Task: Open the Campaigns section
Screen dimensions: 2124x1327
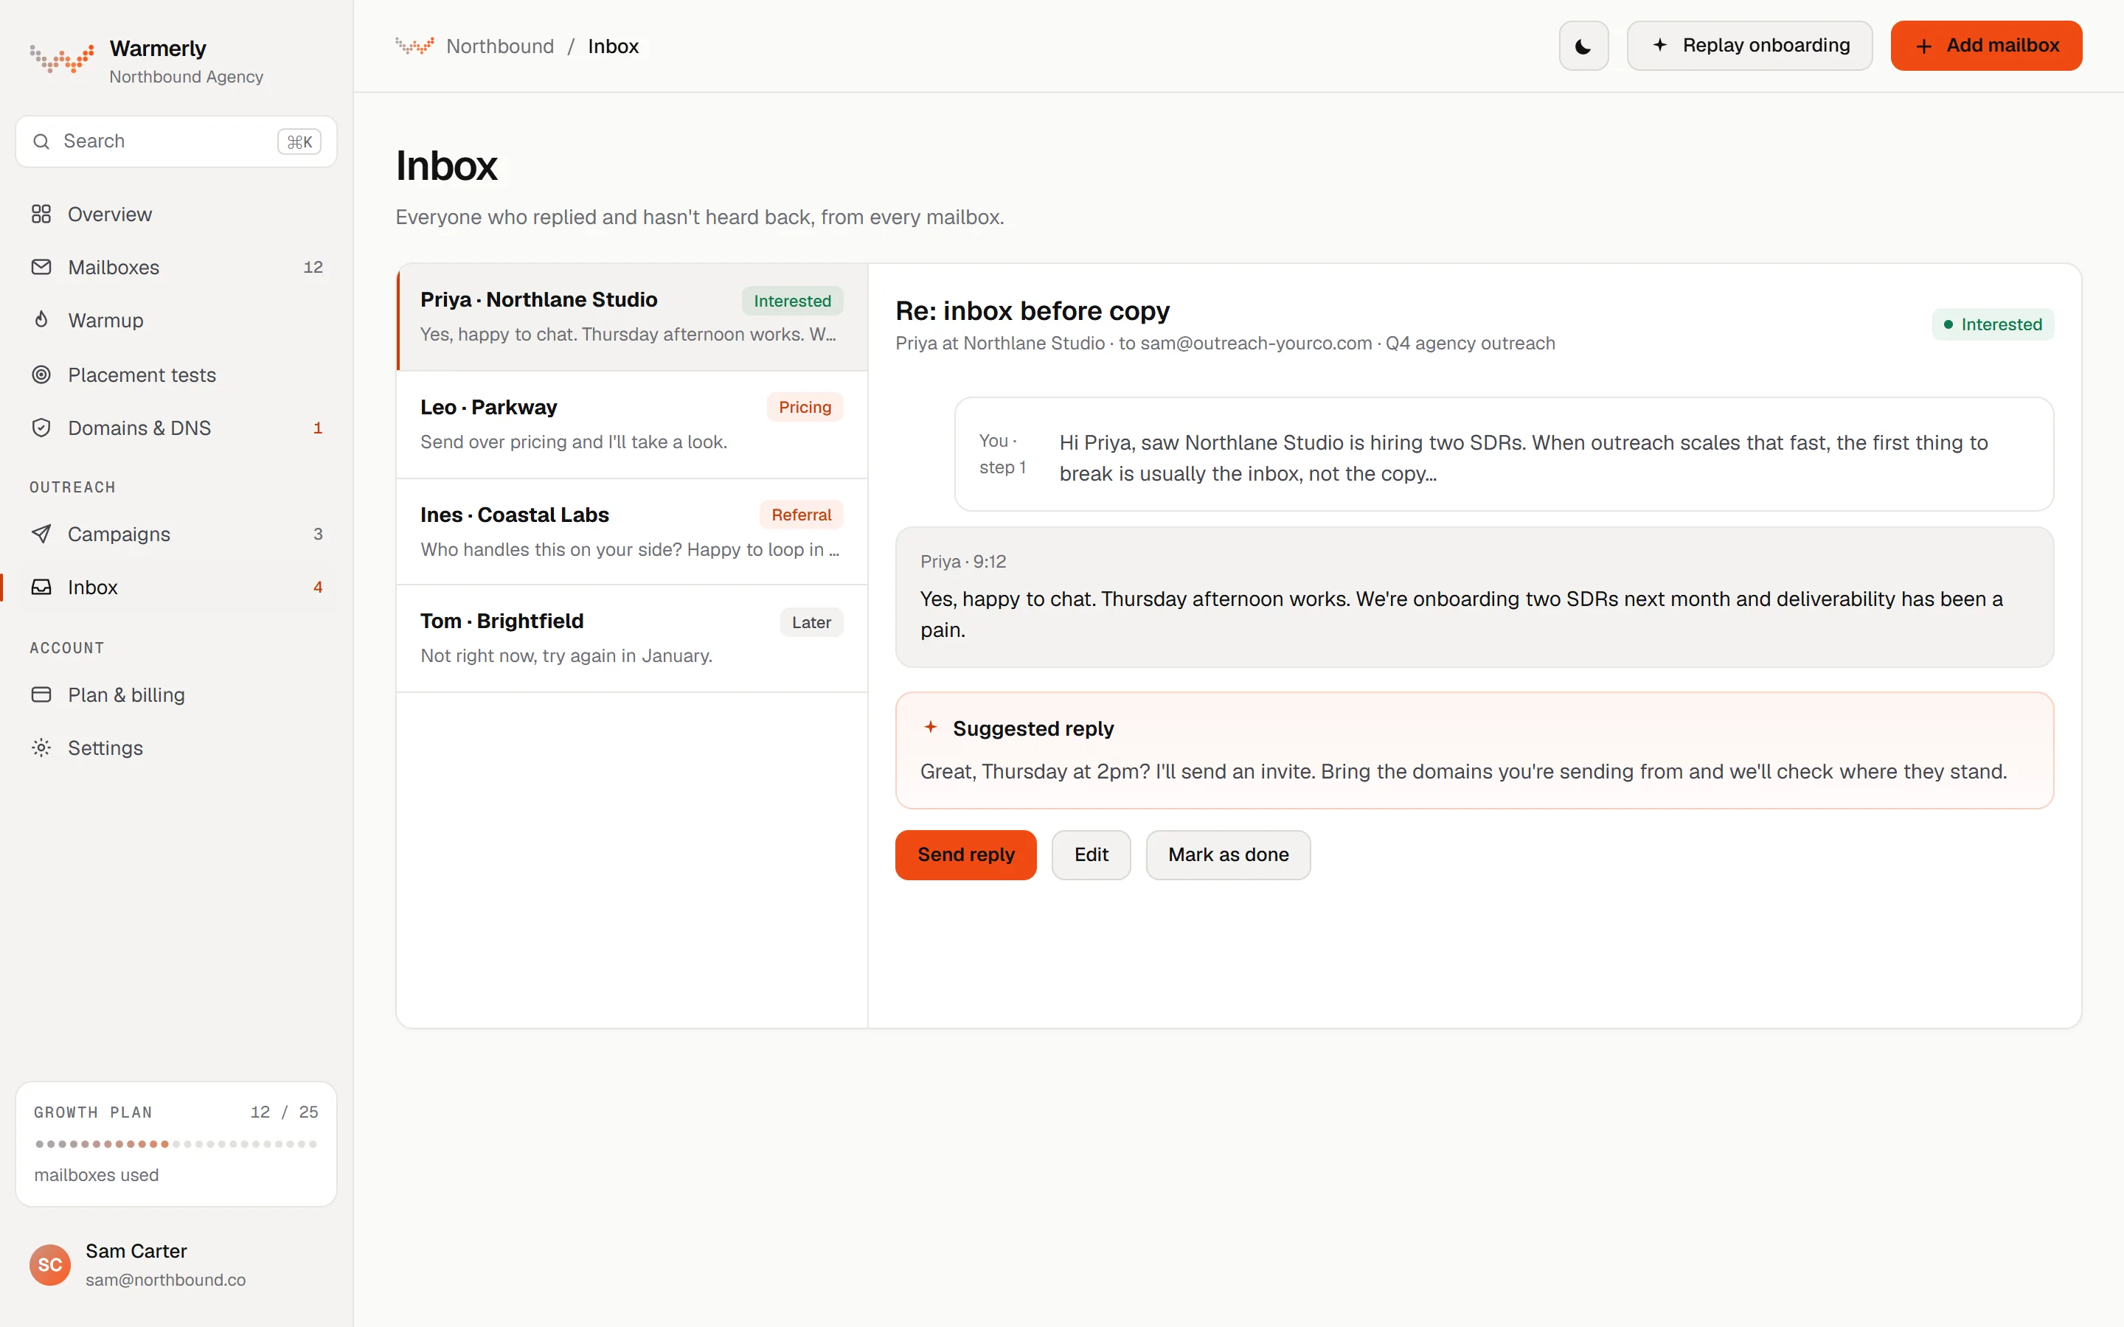Action: click(176, 534)
